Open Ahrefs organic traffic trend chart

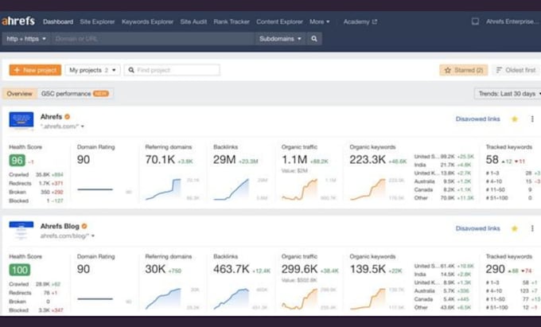pos(299,189)
